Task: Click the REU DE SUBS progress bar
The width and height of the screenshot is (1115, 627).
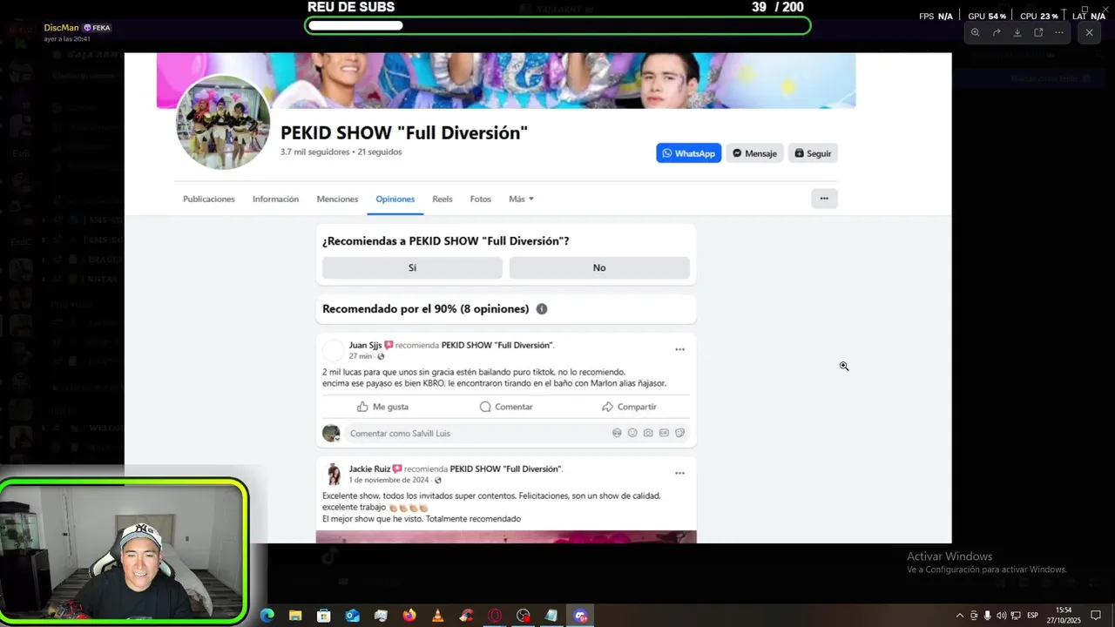Action: pyautogui.click(x=557, y=25)
